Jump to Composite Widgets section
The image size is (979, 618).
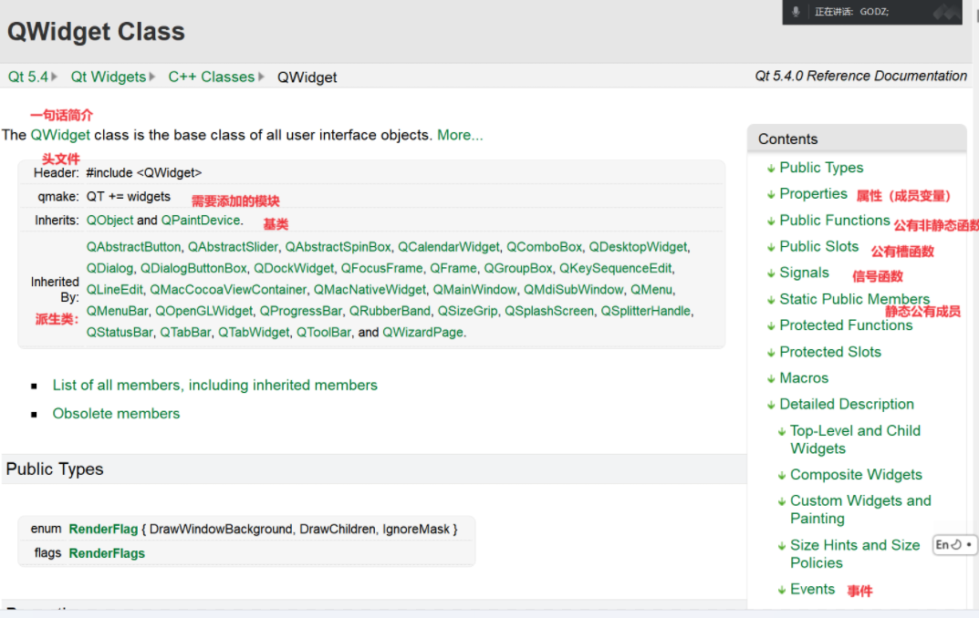(856, 475)
